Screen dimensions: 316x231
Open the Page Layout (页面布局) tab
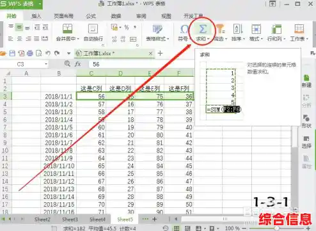63,16
